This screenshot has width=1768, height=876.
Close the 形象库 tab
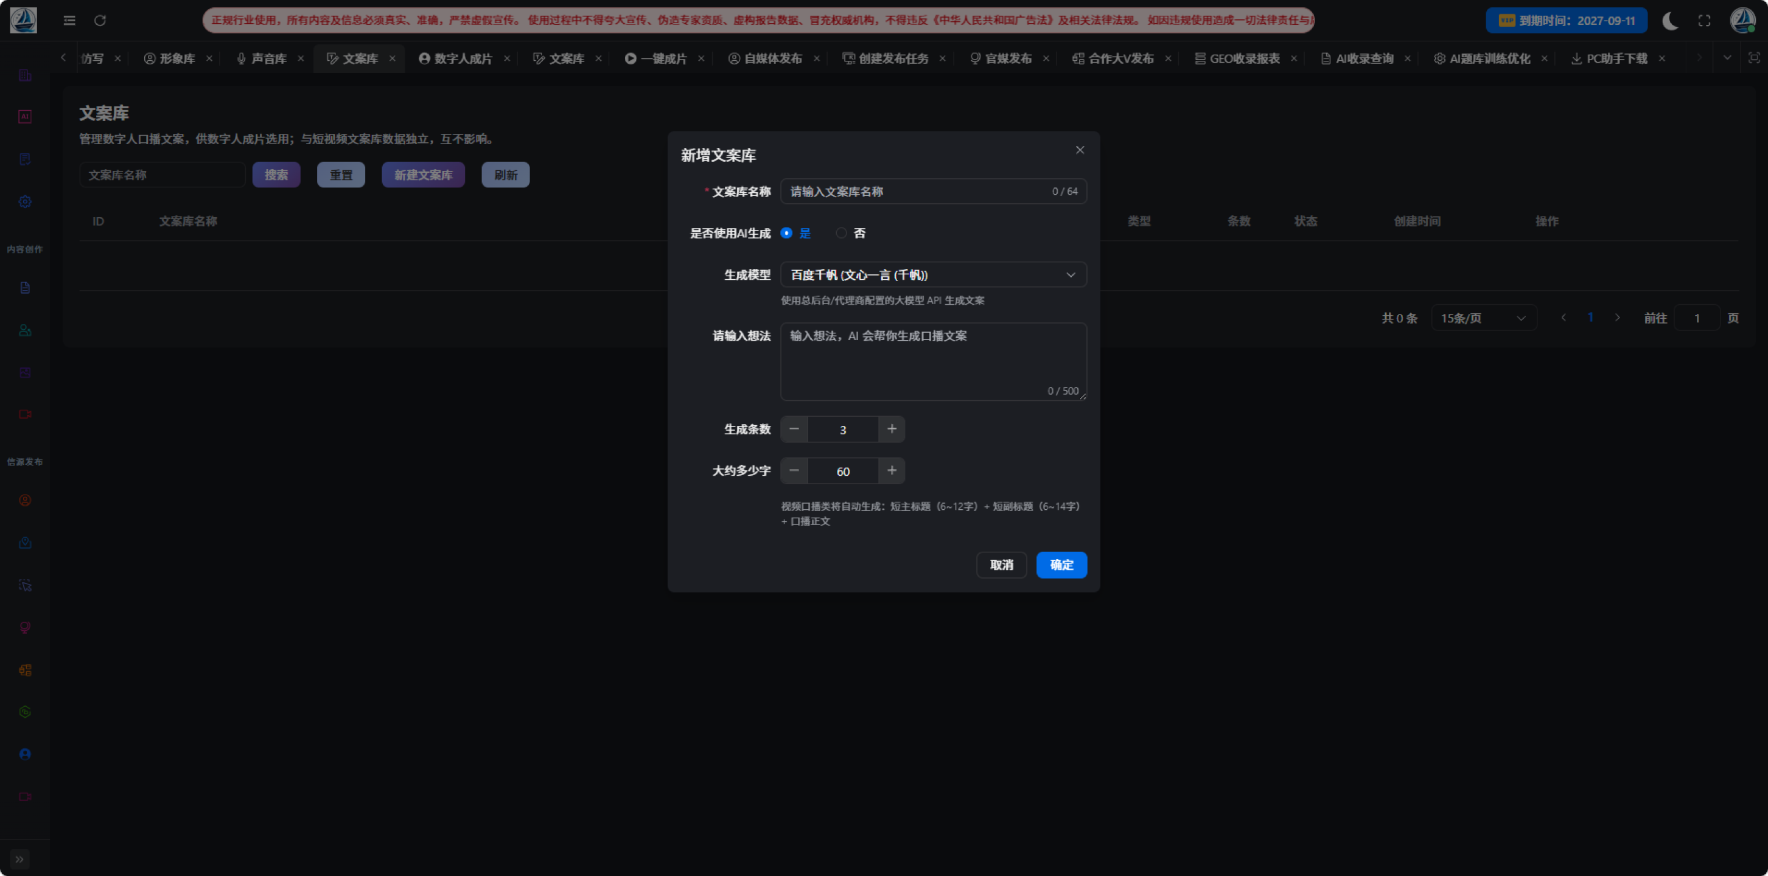point(209,58)
